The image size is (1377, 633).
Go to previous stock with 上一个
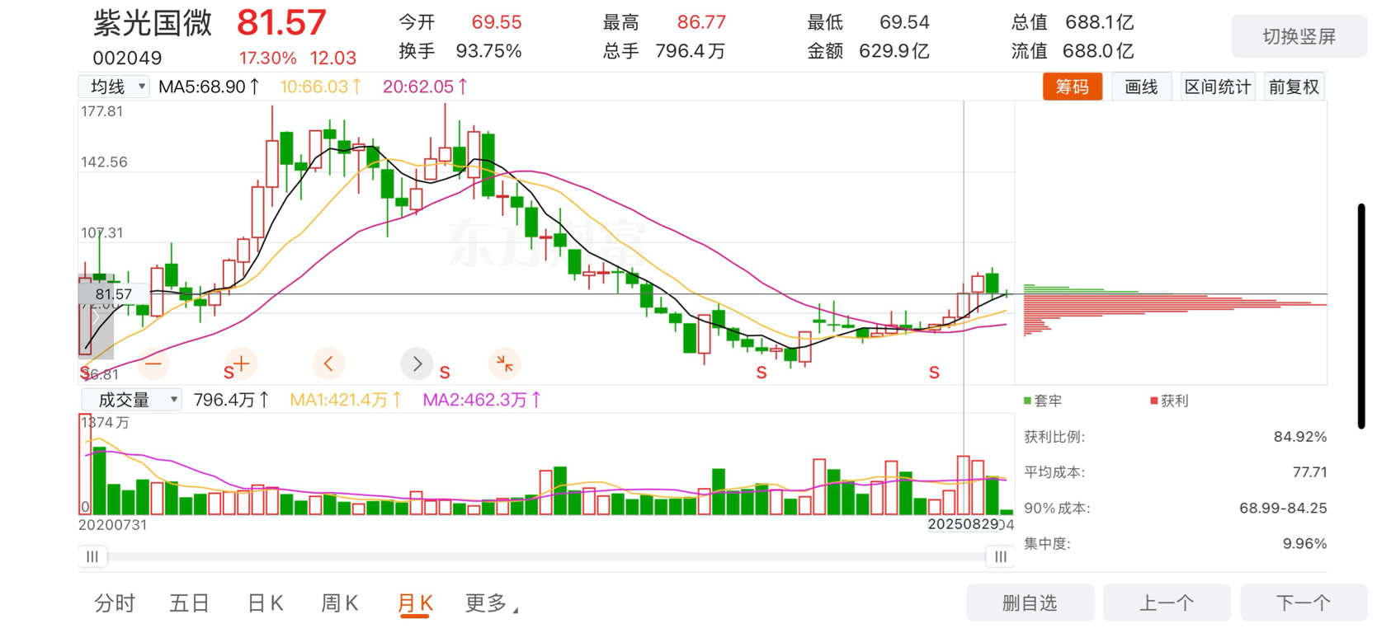click(x=1167, y=603)
